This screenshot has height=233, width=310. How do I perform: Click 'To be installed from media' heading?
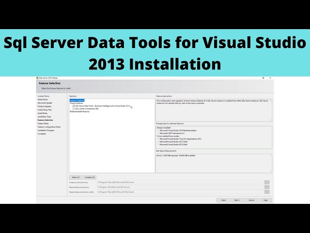point(168,136)
